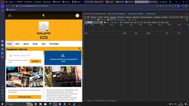Click the Google Earth bookmark
Screen dimensions: 189x106
point(11,10)
